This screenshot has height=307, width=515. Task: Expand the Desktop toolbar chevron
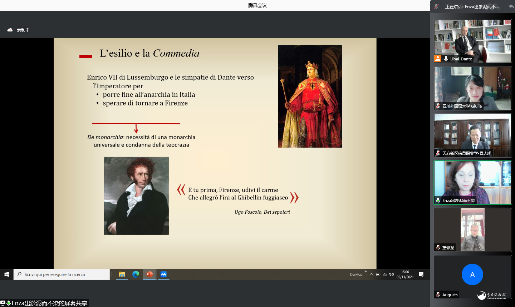(366, 272)
